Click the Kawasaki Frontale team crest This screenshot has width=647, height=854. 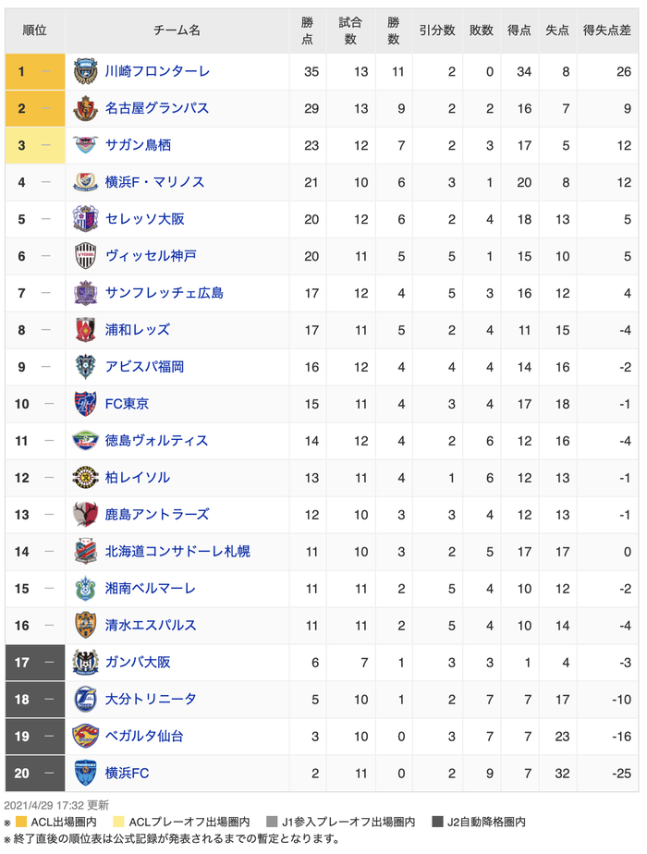(85, 71)
